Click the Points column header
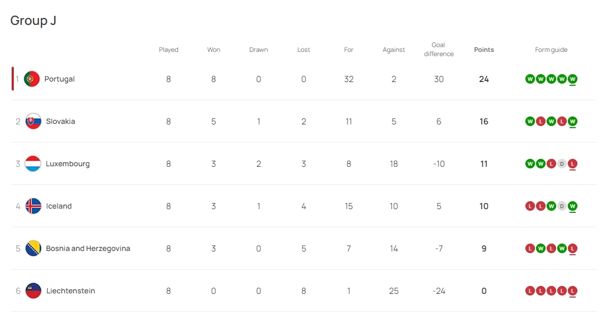Viewport: 606px width, 314px height. pos(484,50)
